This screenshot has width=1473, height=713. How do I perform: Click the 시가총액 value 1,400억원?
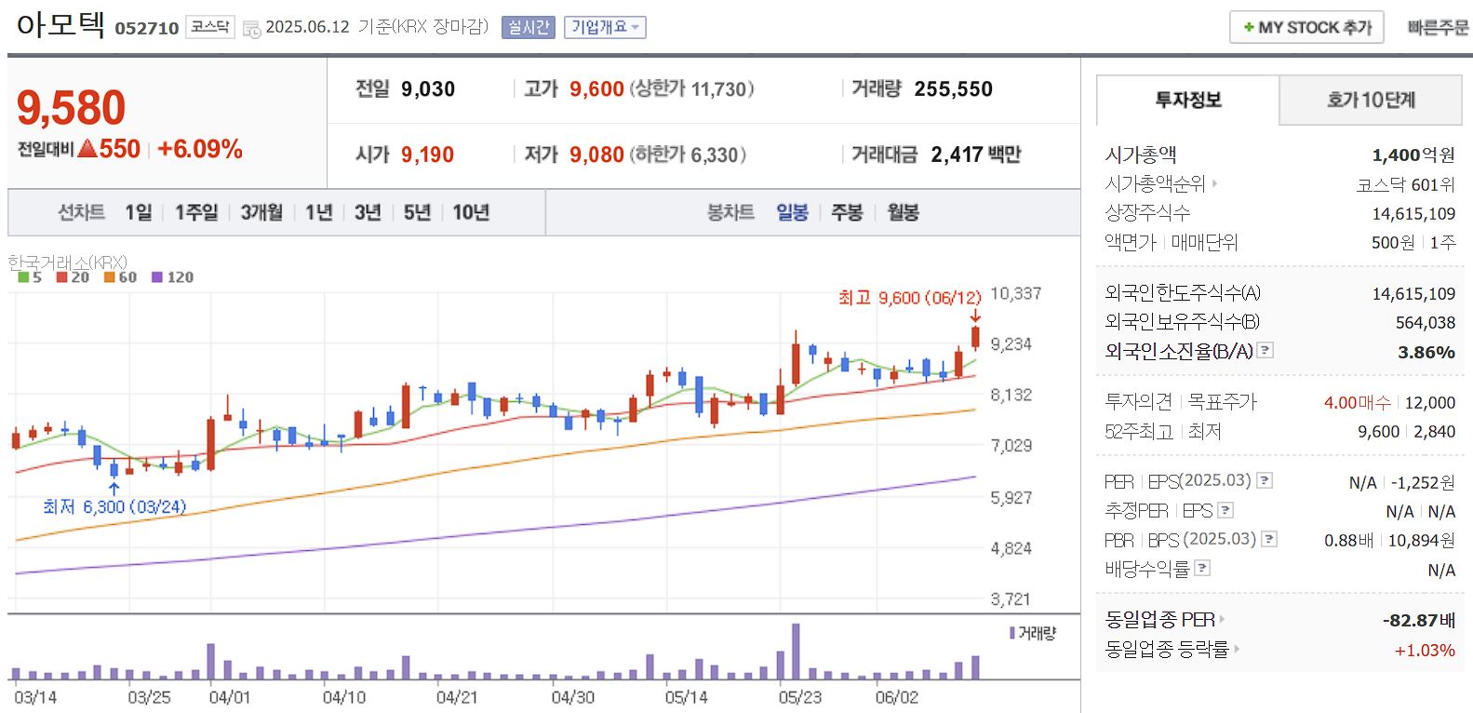tap(1413, 155)
